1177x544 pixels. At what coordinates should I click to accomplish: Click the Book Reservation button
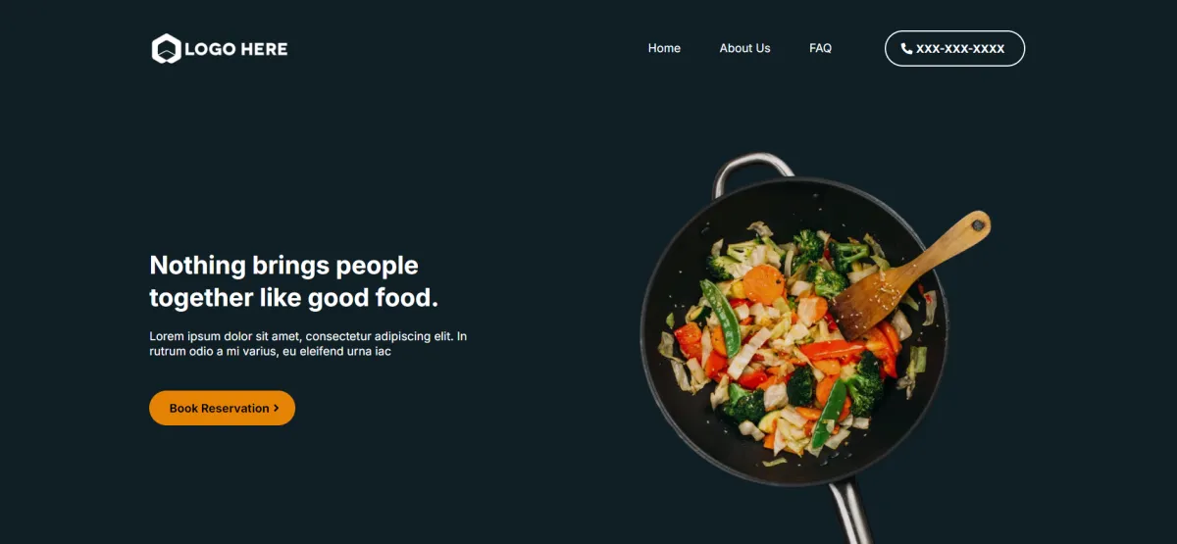point(222,408)
